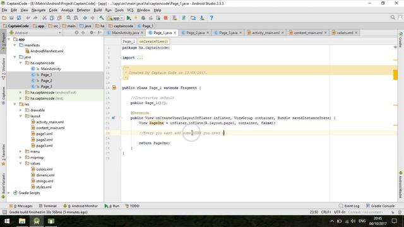Open the TODO tool window
404x227 pixels.
[132, 206]
